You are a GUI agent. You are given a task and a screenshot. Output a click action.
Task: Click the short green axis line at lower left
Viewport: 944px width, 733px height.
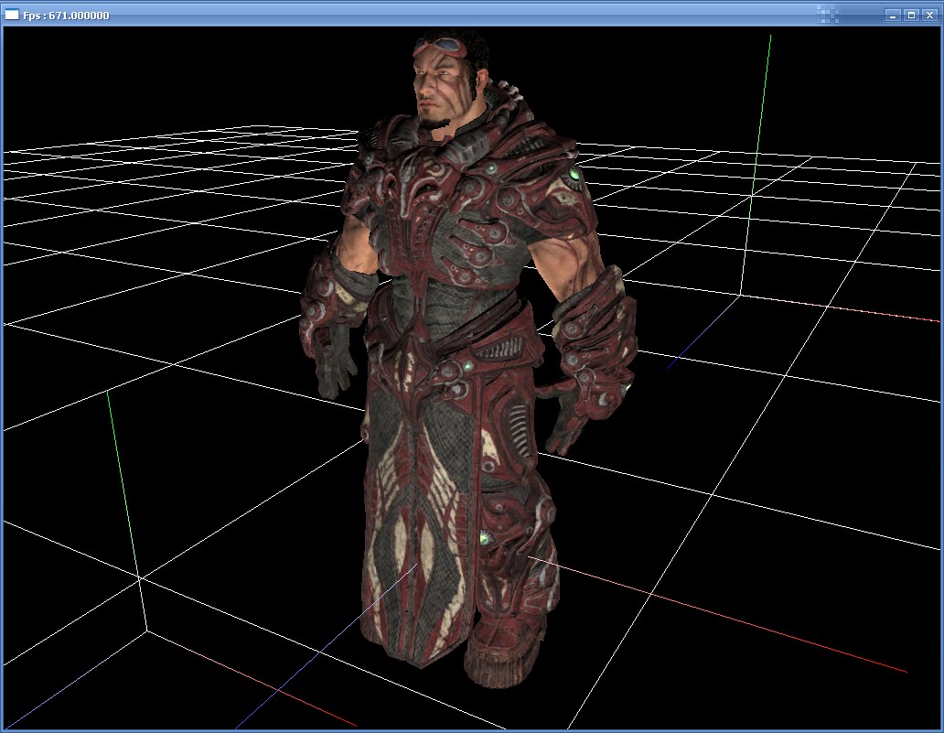(x=123, y=485)
